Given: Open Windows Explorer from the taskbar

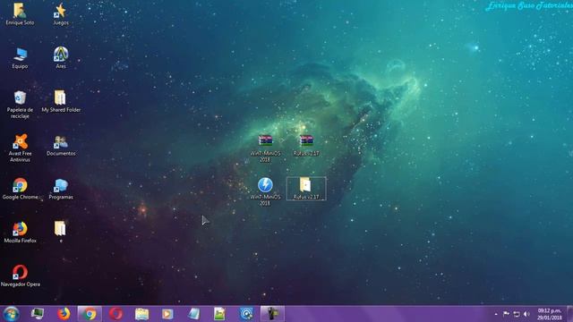Looking at the screenshot, I should (141, 314).
